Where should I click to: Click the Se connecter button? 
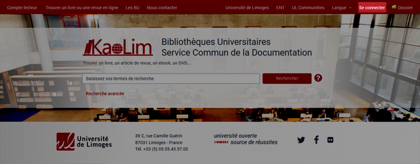tap(372, 8)
